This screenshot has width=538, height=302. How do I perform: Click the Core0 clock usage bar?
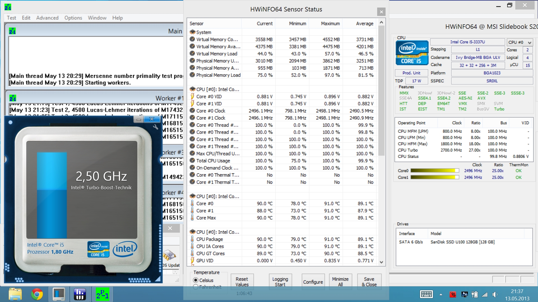click(x=435, y=171)
